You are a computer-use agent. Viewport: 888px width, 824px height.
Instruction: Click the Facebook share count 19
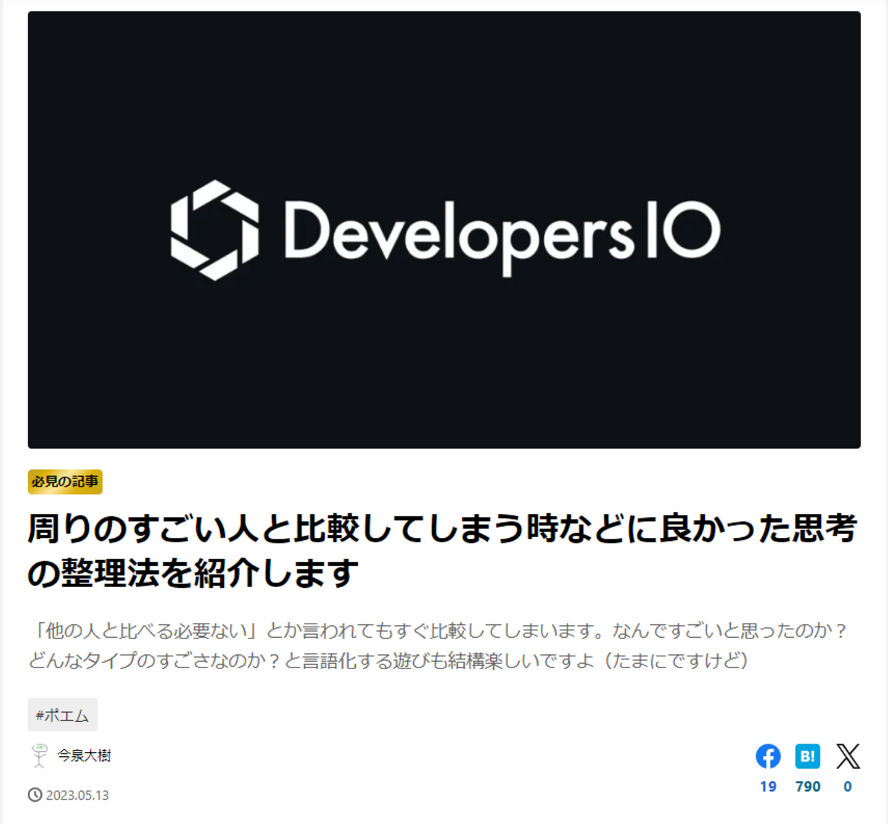point(768,786)
